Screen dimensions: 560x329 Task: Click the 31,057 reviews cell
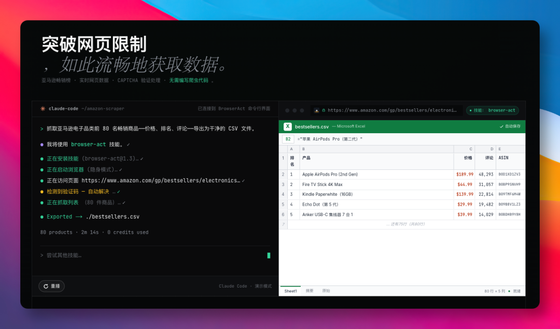486,184
